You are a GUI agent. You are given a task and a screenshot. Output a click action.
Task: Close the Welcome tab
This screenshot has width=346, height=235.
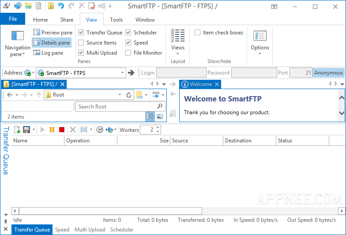[217, 84]
